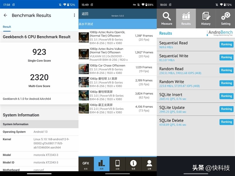
Task: Tap the Sequential Write 812.07 MB/s value
Action: point(167,60)
